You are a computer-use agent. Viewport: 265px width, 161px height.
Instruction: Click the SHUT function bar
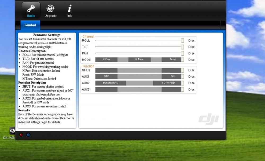click(x=138, y=70)
